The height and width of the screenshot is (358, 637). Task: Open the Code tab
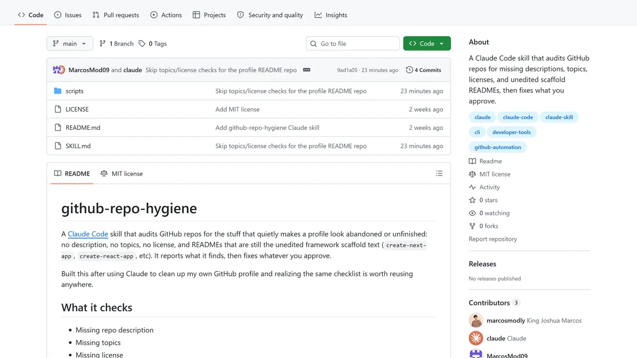pos(31,15)
